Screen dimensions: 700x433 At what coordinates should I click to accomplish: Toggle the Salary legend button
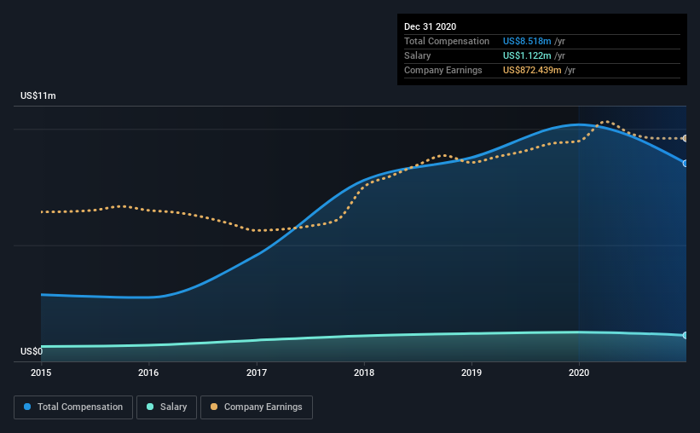[x=166, y=407]
